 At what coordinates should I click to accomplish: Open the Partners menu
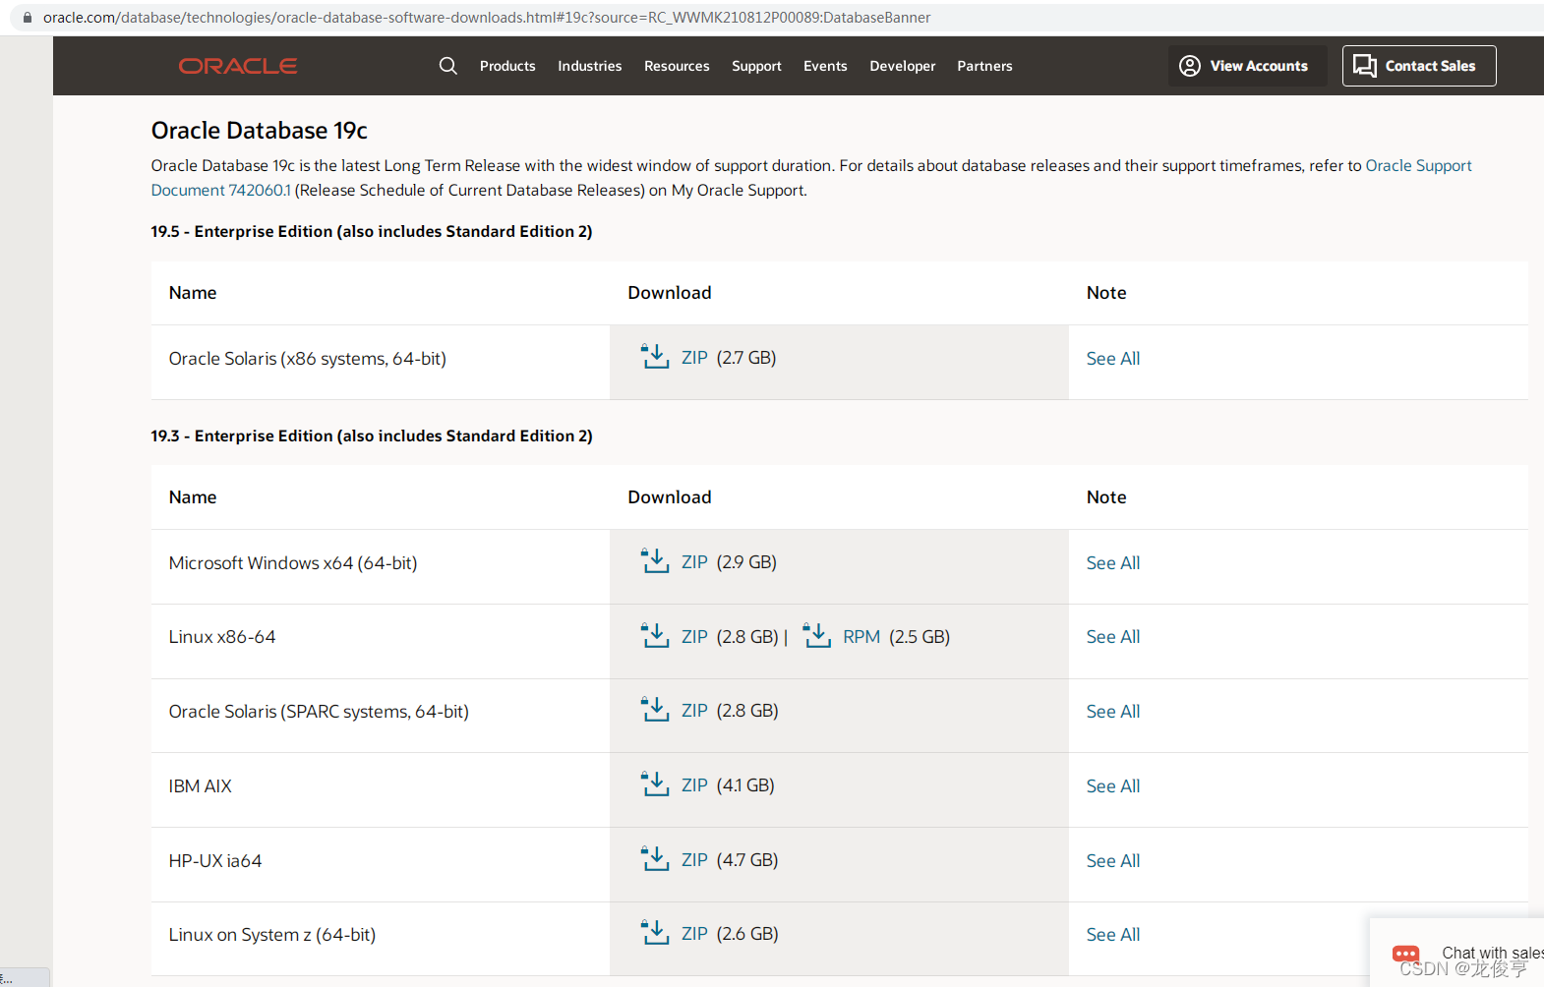tap(984, 66)
